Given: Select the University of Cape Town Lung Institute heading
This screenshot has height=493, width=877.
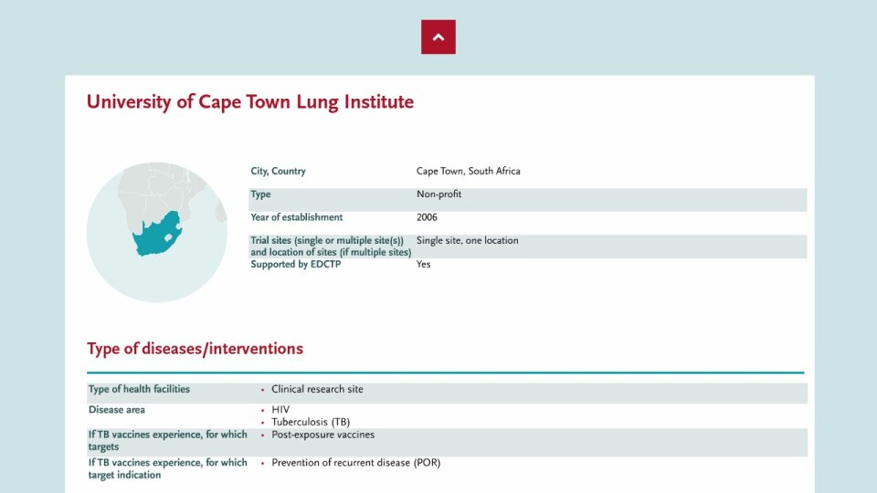Looking at the screenshot, I should (x=250, y=102).
